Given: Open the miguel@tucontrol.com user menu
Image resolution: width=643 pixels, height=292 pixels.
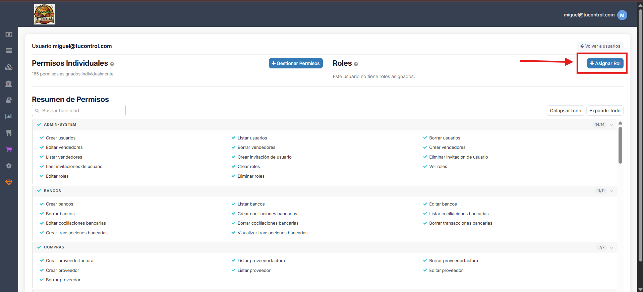Looking at the screenshot, I should pos(595,15).
